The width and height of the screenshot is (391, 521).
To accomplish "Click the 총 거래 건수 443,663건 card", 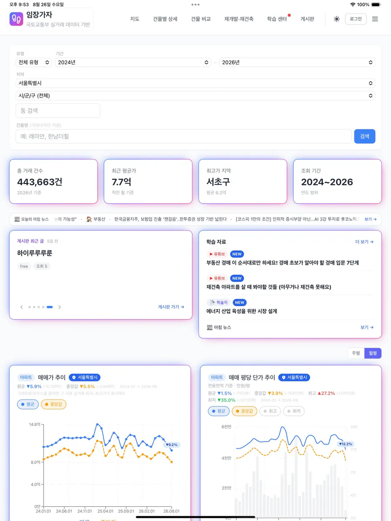I will point(53,181).
